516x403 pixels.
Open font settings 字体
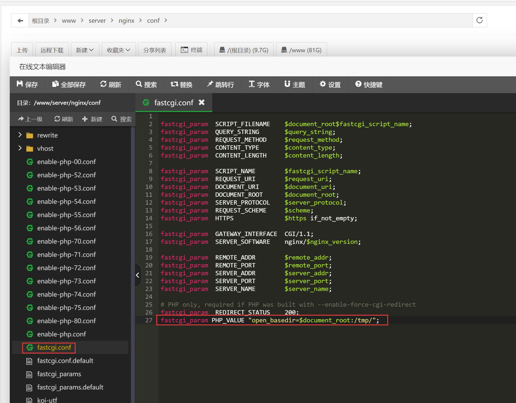[x=259, y=85]
